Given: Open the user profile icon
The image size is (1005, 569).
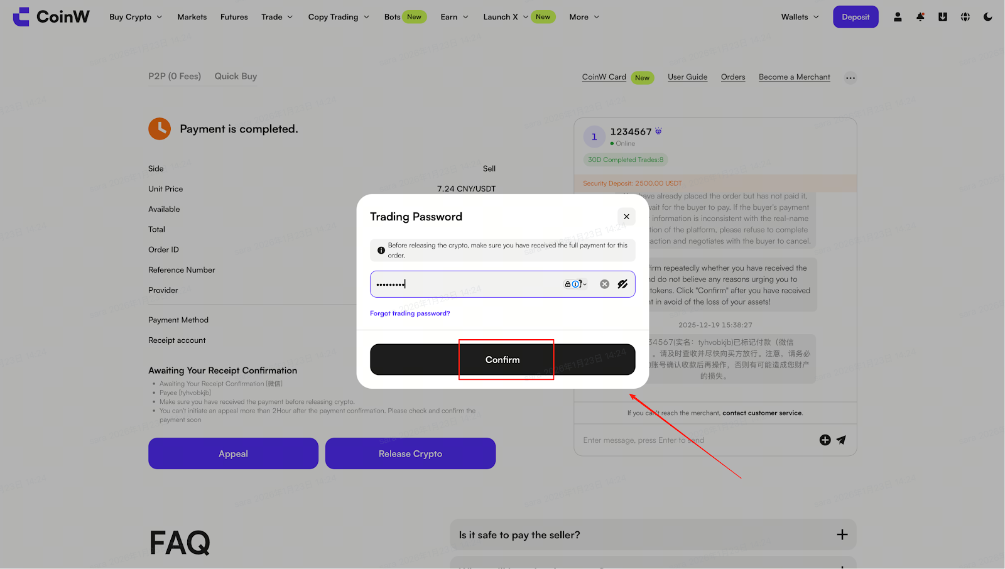Looking at the screenshot, I should point(898,17).
